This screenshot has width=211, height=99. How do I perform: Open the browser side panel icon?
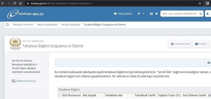[207, 3]
